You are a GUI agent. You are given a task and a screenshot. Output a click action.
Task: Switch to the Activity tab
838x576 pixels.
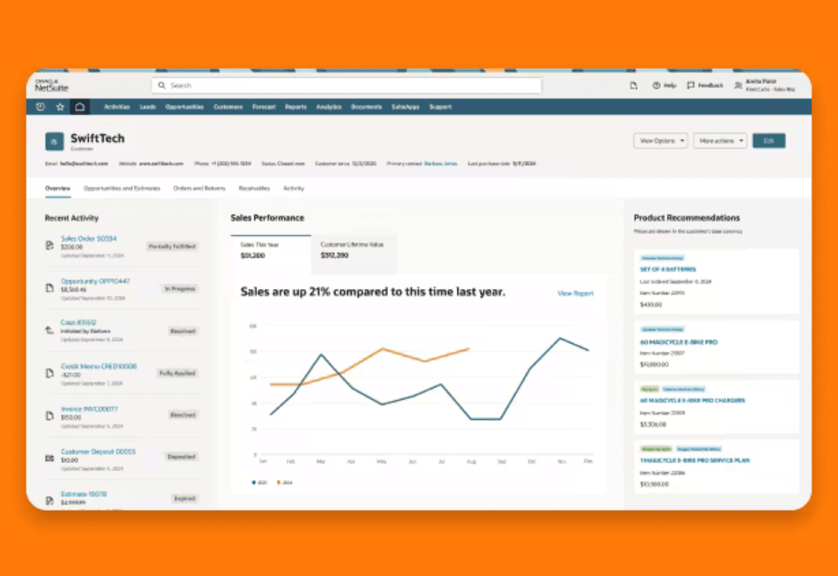(294, 189)
